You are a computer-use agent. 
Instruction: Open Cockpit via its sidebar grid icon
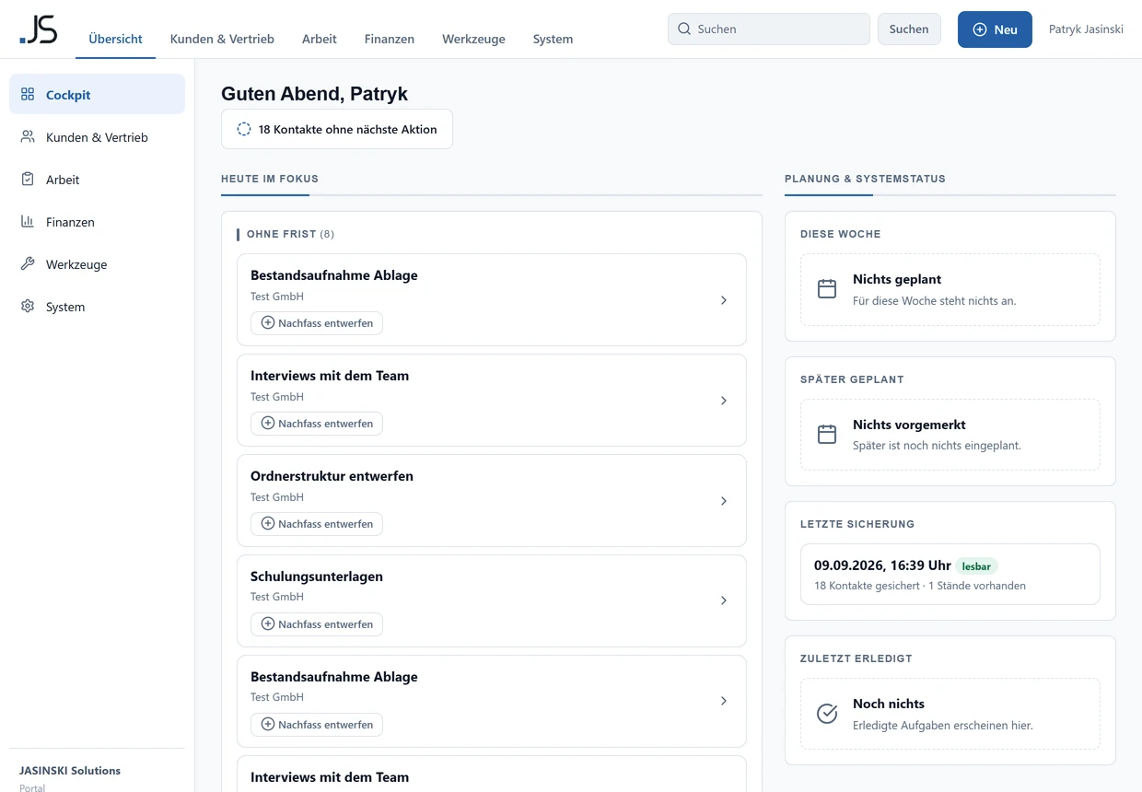coord(28,94)
